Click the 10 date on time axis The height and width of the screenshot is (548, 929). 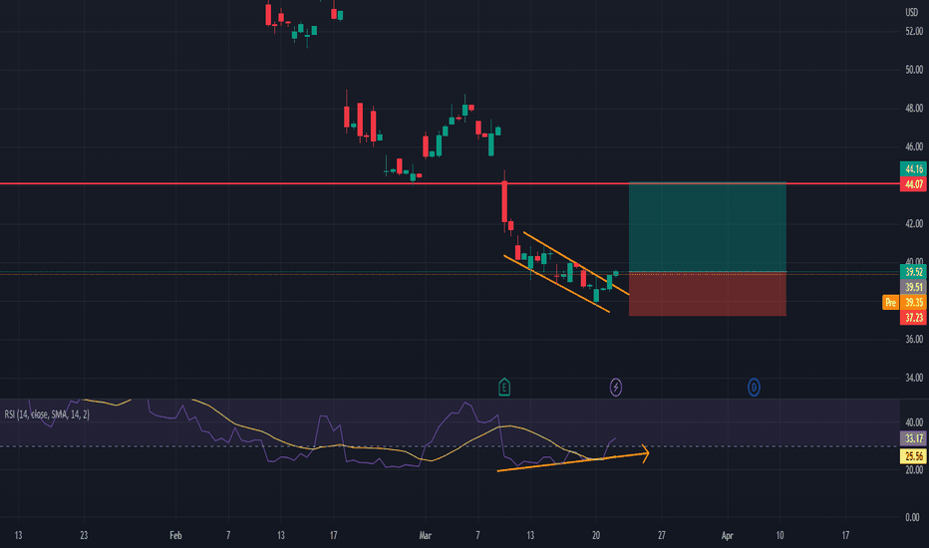(779, 536)
